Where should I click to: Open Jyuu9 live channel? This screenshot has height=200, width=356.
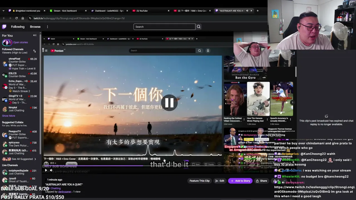20,180
